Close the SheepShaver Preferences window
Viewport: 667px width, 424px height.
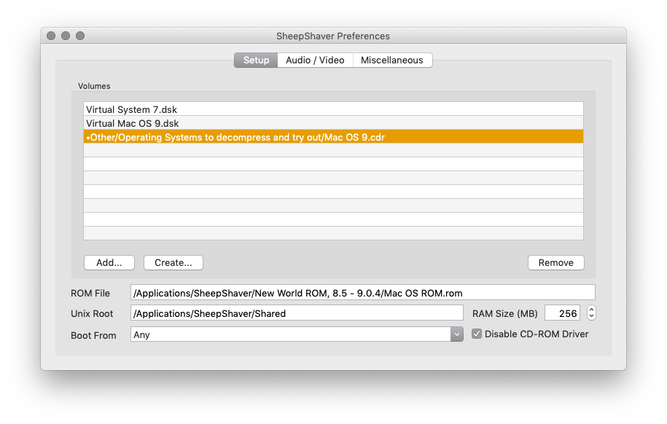pos(51,36)
